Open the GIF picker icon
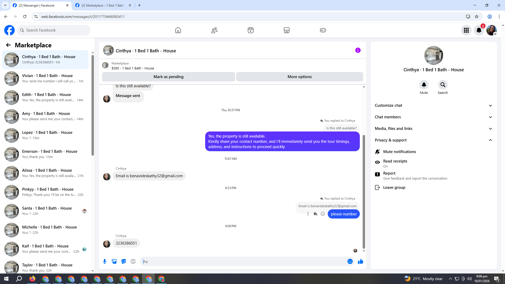 tap(133, 261)
